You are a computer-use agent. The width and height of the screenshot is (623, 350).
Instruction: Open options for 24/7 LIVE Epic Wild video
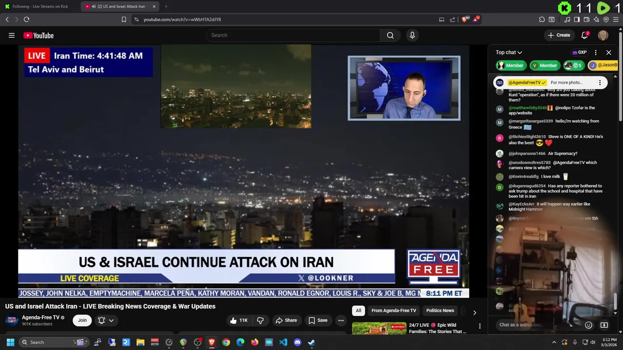[x=479, y=326]
